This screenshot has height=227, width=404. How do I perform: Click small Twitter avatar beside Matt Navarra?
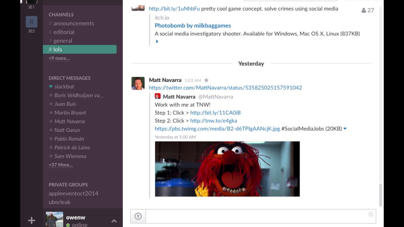pyautogui.click(x=158, y=97)
